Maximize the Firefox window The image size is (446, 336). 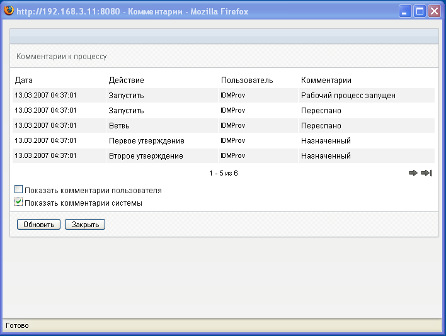point(420,11)
